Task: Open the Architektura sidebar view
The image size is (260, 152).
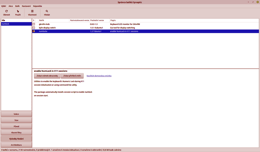Action: [16, 145]
